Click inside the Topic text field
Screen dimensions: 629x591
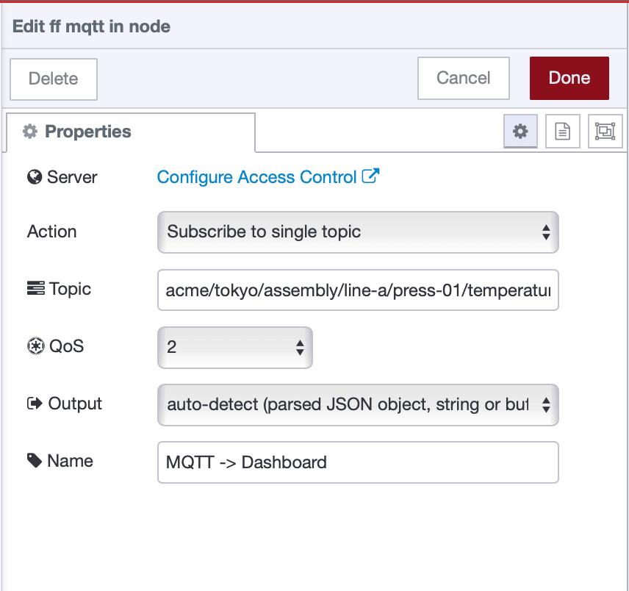[358, 290]
